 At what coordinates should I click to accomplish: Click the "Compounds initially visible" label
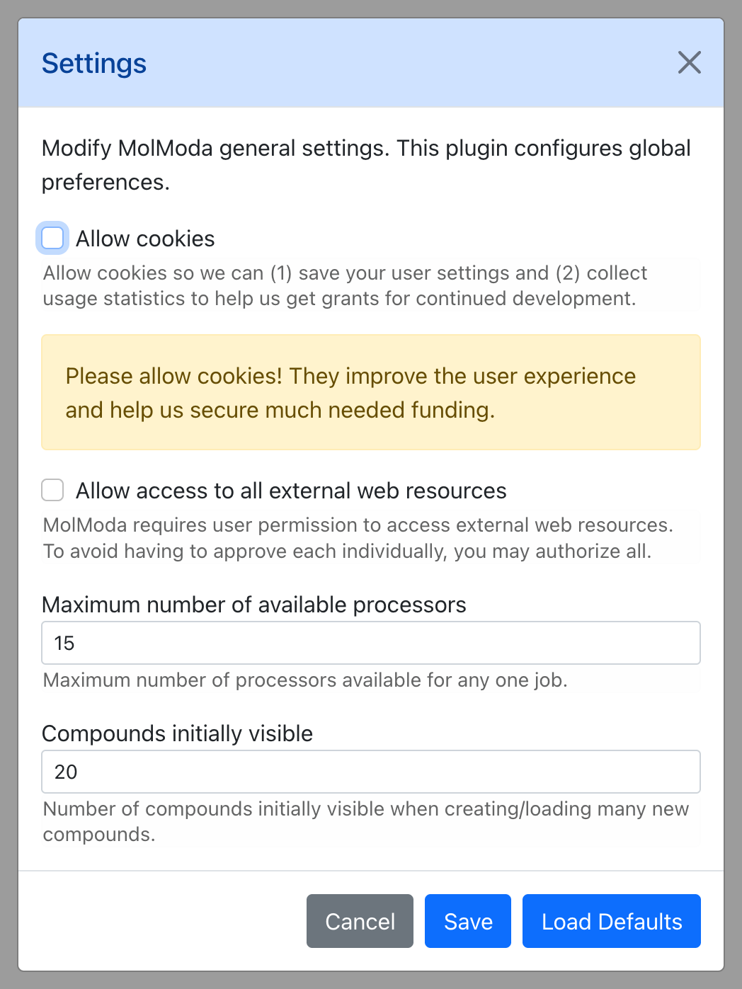tap(177, 733)
